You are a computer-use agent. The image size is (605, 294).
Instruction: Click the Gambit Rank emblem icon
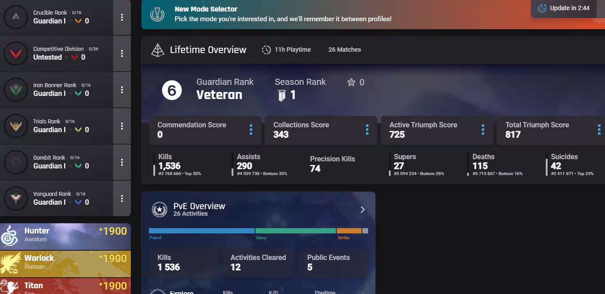pyautogui.click(x=16, y=162)
